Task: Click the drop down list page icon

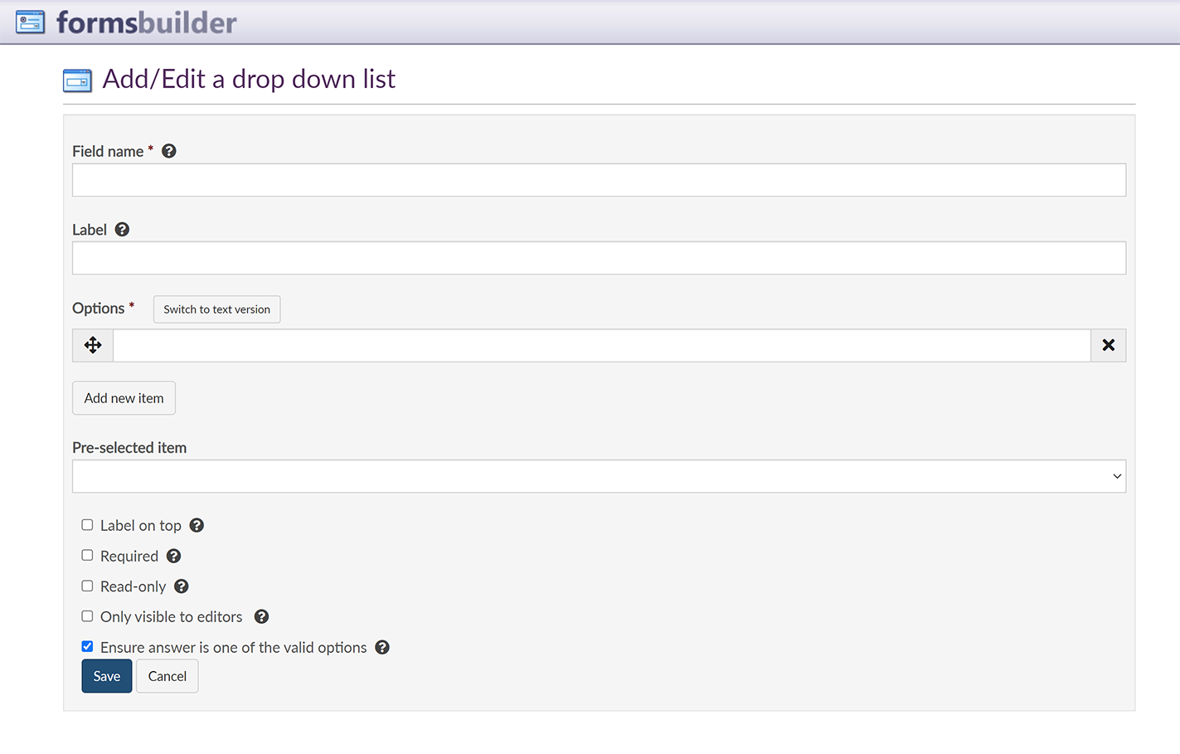Action: point(77,80)
